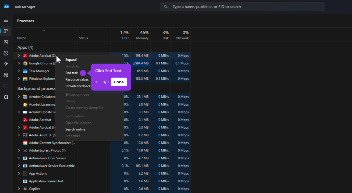The width and height of the screenshot is (352, 193).
Task: Click the Google Chrome app icon
Action: [x=25, y=64]
